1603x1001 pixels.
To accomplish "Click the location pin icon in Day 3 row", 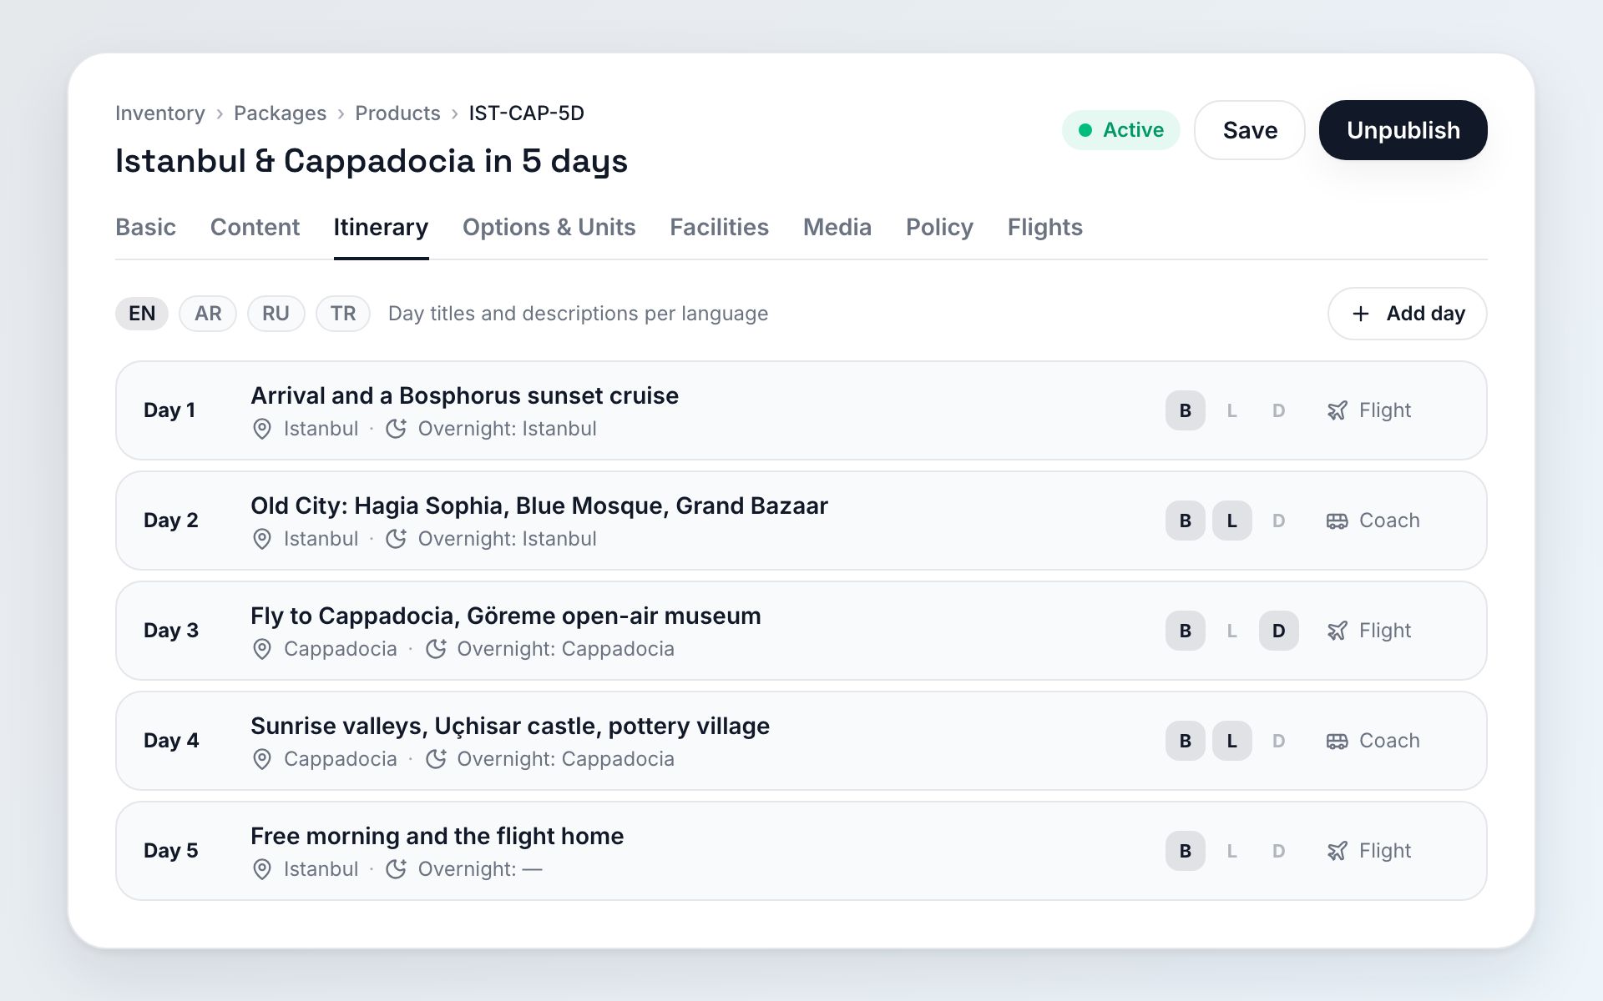I will 262,649.
